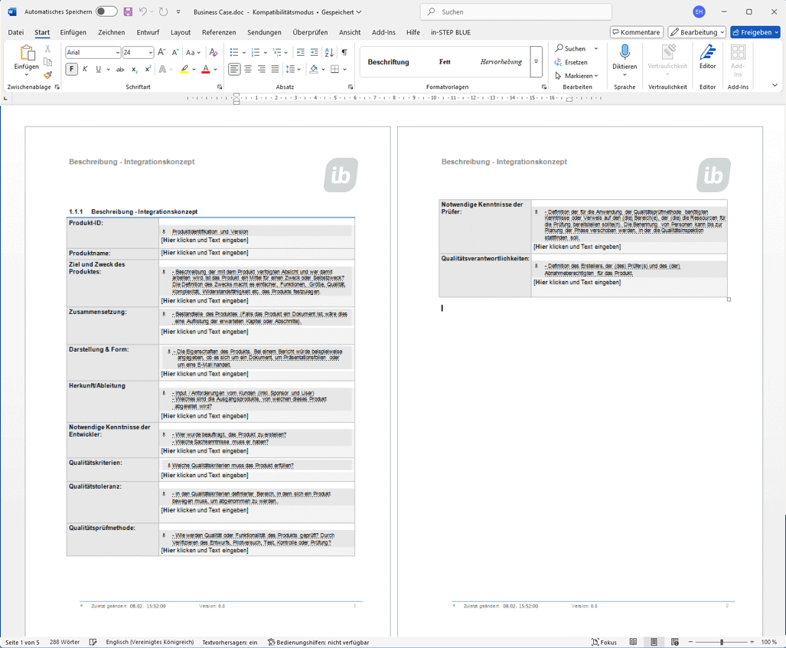
Task: Click the Diktieren microphone icon
Action: click(x=625, y=53)
